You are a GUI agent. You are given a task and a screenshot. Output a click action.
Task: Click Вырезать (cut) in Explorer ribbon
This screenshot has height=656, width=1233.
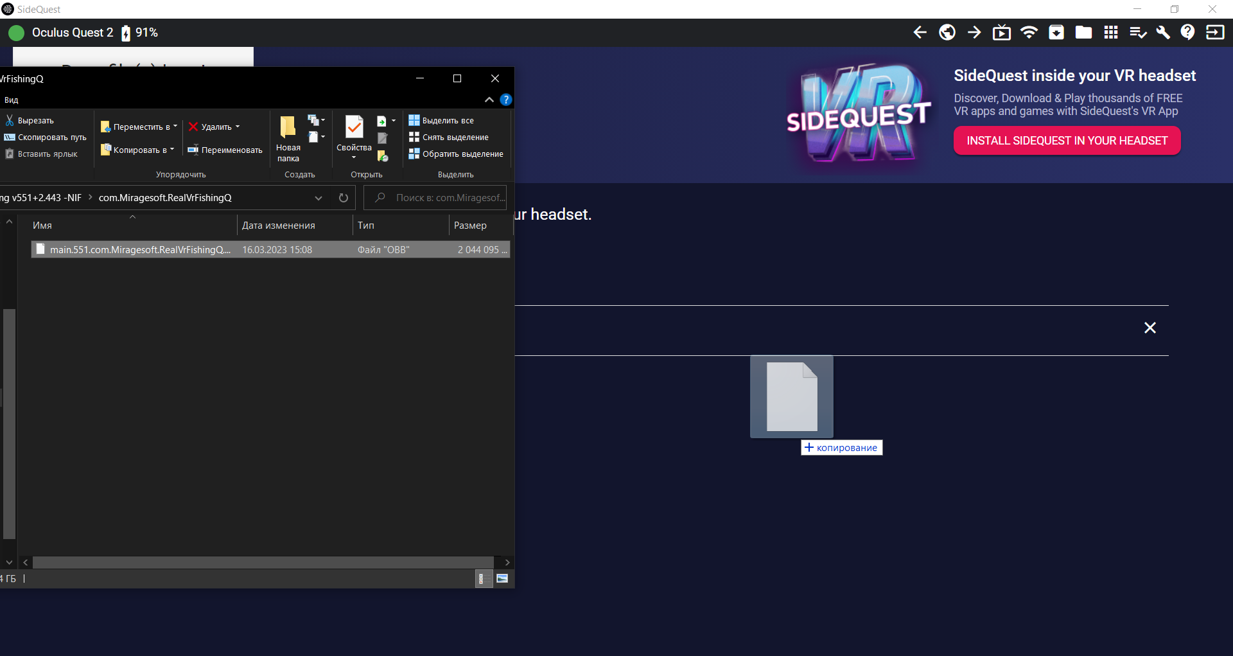[30, 120]
